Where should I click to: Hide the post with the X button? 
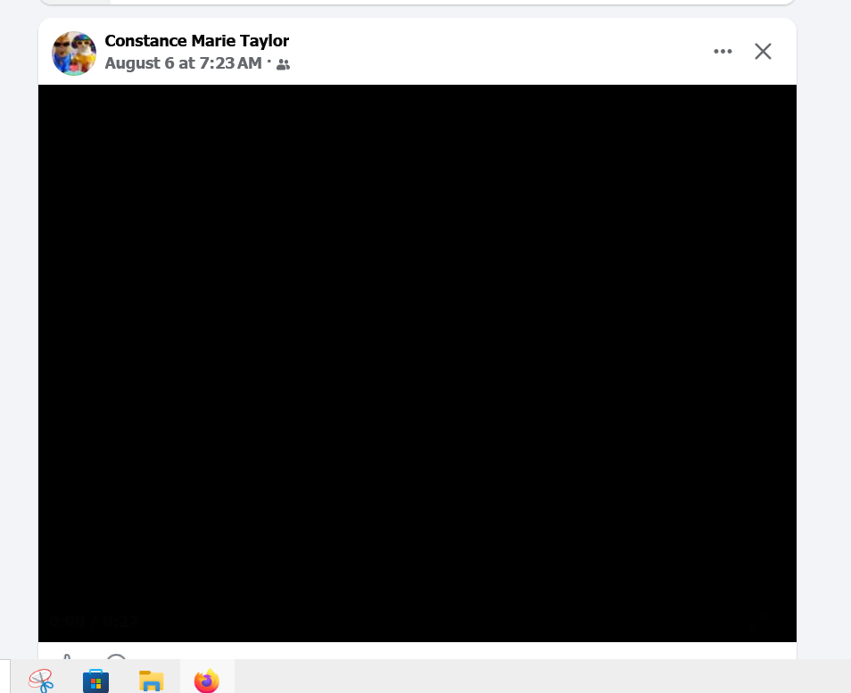pos(763,51)
